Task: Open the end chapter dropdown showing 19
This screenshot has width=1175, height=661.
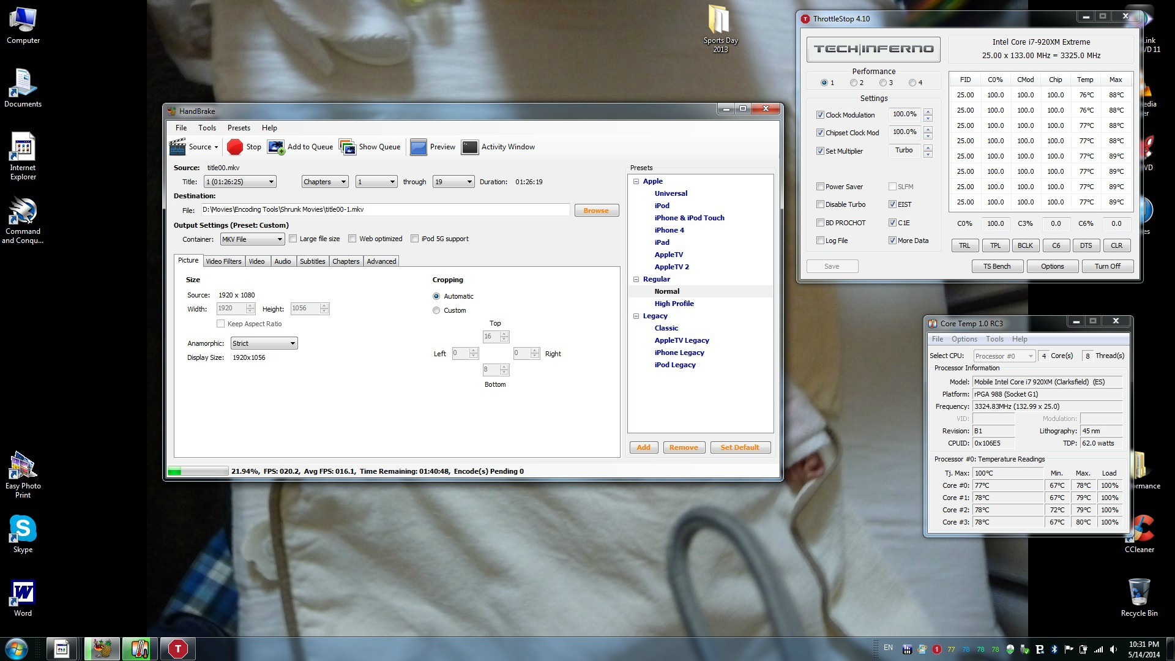Action: (x=453, y=182)
